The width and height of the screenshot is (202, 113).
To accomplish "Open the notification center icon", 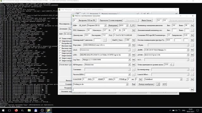I will pos(198,110).
